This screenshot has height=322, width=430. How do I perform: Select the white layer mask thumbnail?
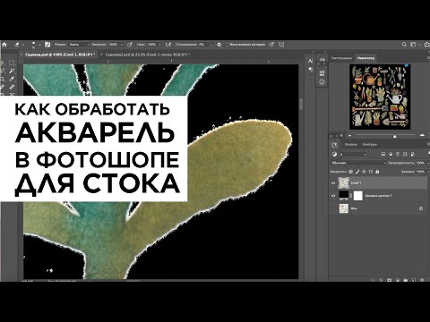357,196
